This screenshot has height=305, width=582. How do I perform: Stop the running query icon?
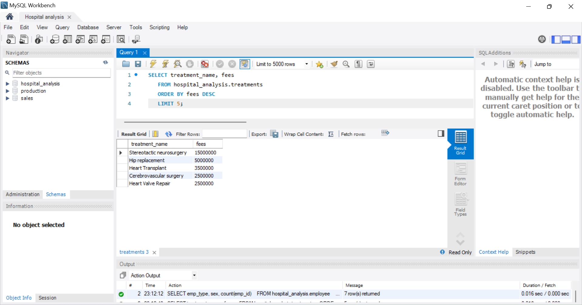coord(190,64)
